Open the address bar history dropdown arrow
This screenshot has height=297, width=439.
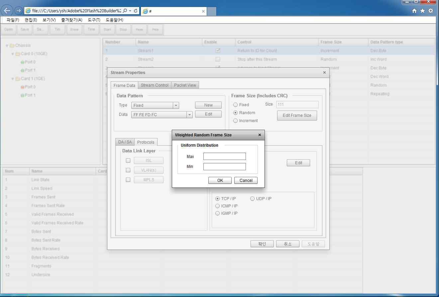tap(130, 11)
